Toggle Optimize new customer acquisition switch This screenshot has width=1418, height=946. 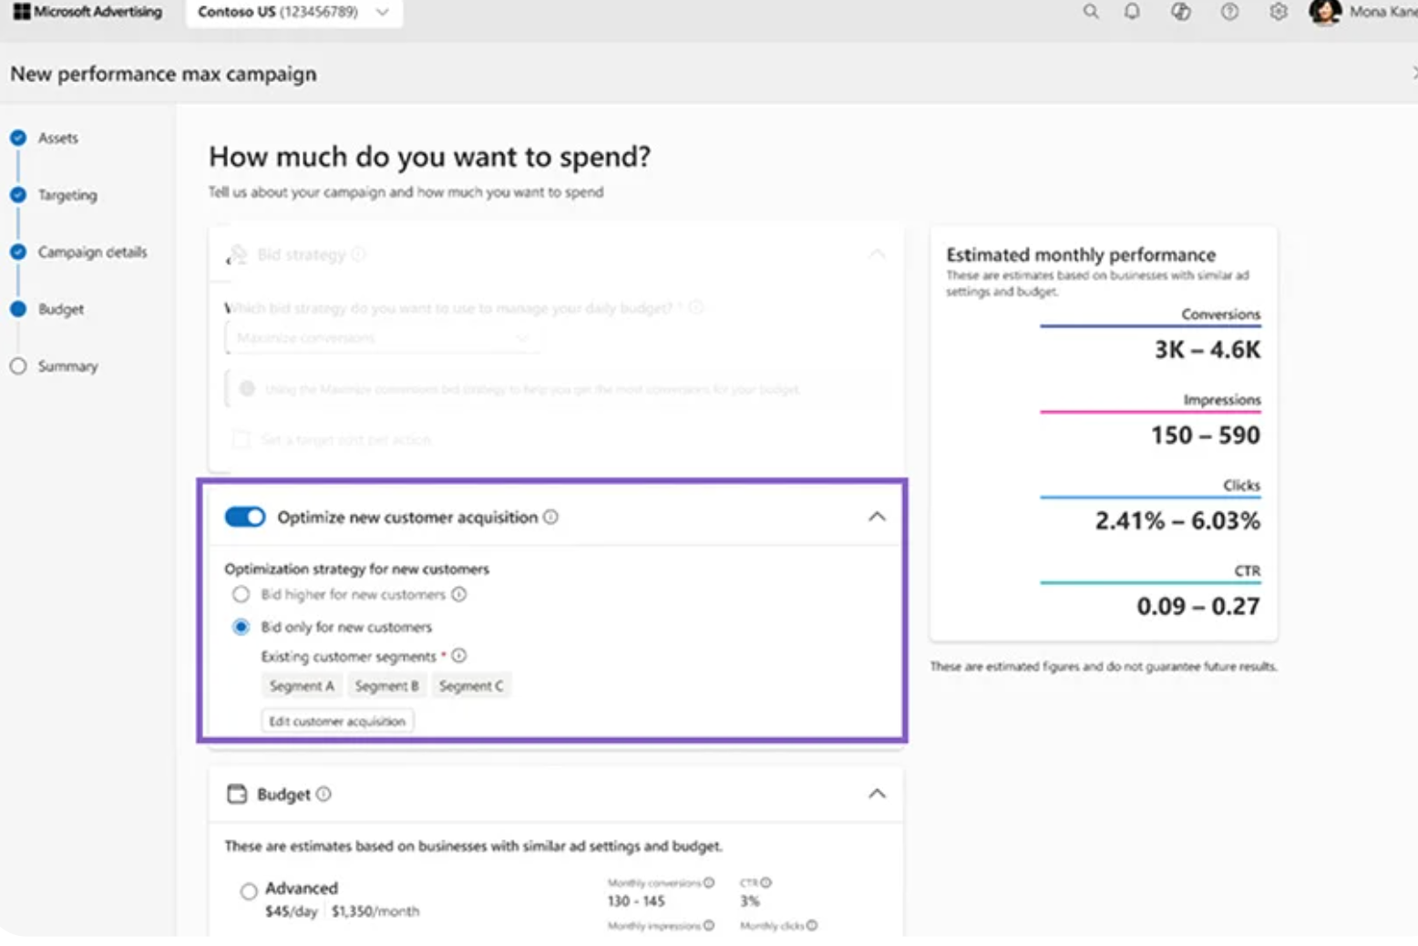(x=244, y=517)
